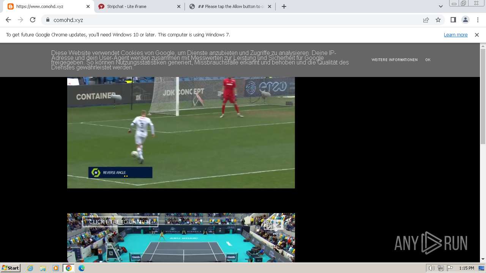Close the 'Please tap the Allow' tab
This screenshot has width=486, height=273.
pos(270,6)
